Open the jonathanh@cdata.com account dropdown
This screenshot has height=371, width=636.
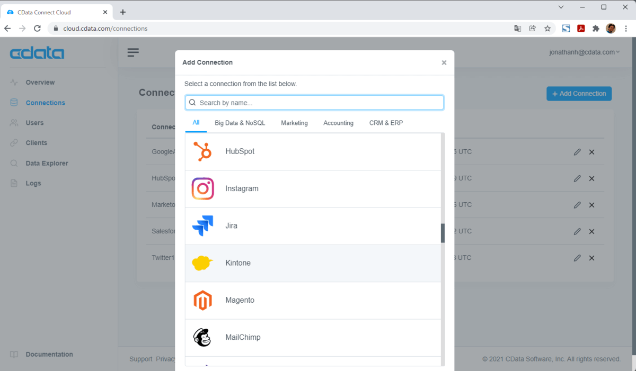coord(585,52)
